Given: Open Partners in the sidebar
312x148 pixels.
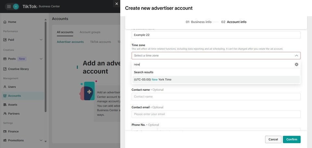Looking at the screenshot, I should point(14,114).
